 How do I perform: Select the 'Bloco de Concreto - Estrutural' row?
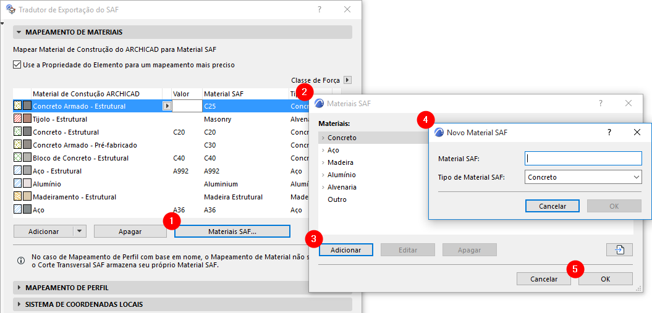tap(161, 158)
